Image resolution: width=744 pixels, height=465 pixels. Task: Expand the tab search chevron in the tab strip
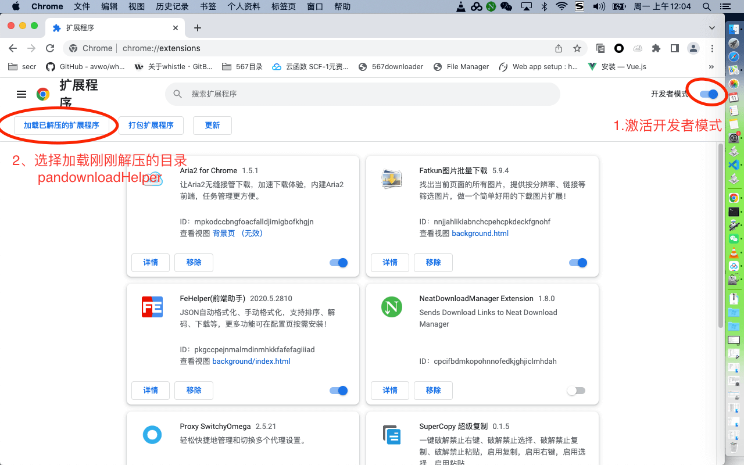(x=712, y=28)
